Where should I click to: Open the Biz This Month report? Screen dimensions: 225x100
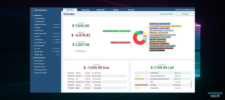point(38,61)
